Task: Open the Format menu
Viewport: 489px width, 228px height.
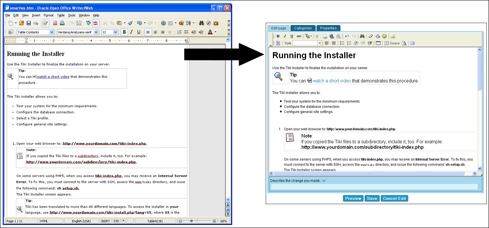Action: [49, 15]
